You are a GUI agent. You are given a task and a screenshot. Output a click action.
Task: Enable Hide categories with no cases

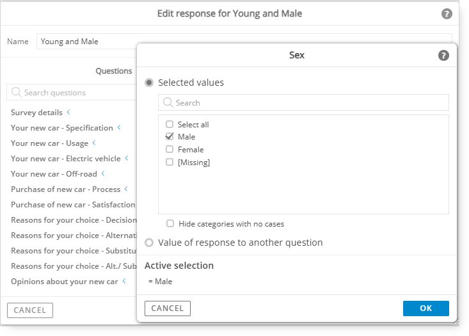(170, 223)
